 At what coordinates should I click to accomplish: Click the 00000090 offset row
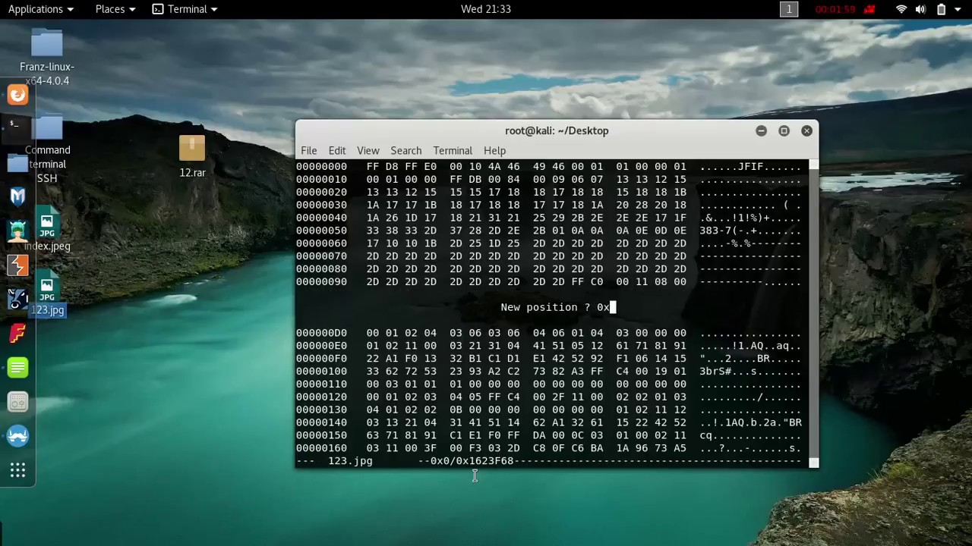[321, 282]
